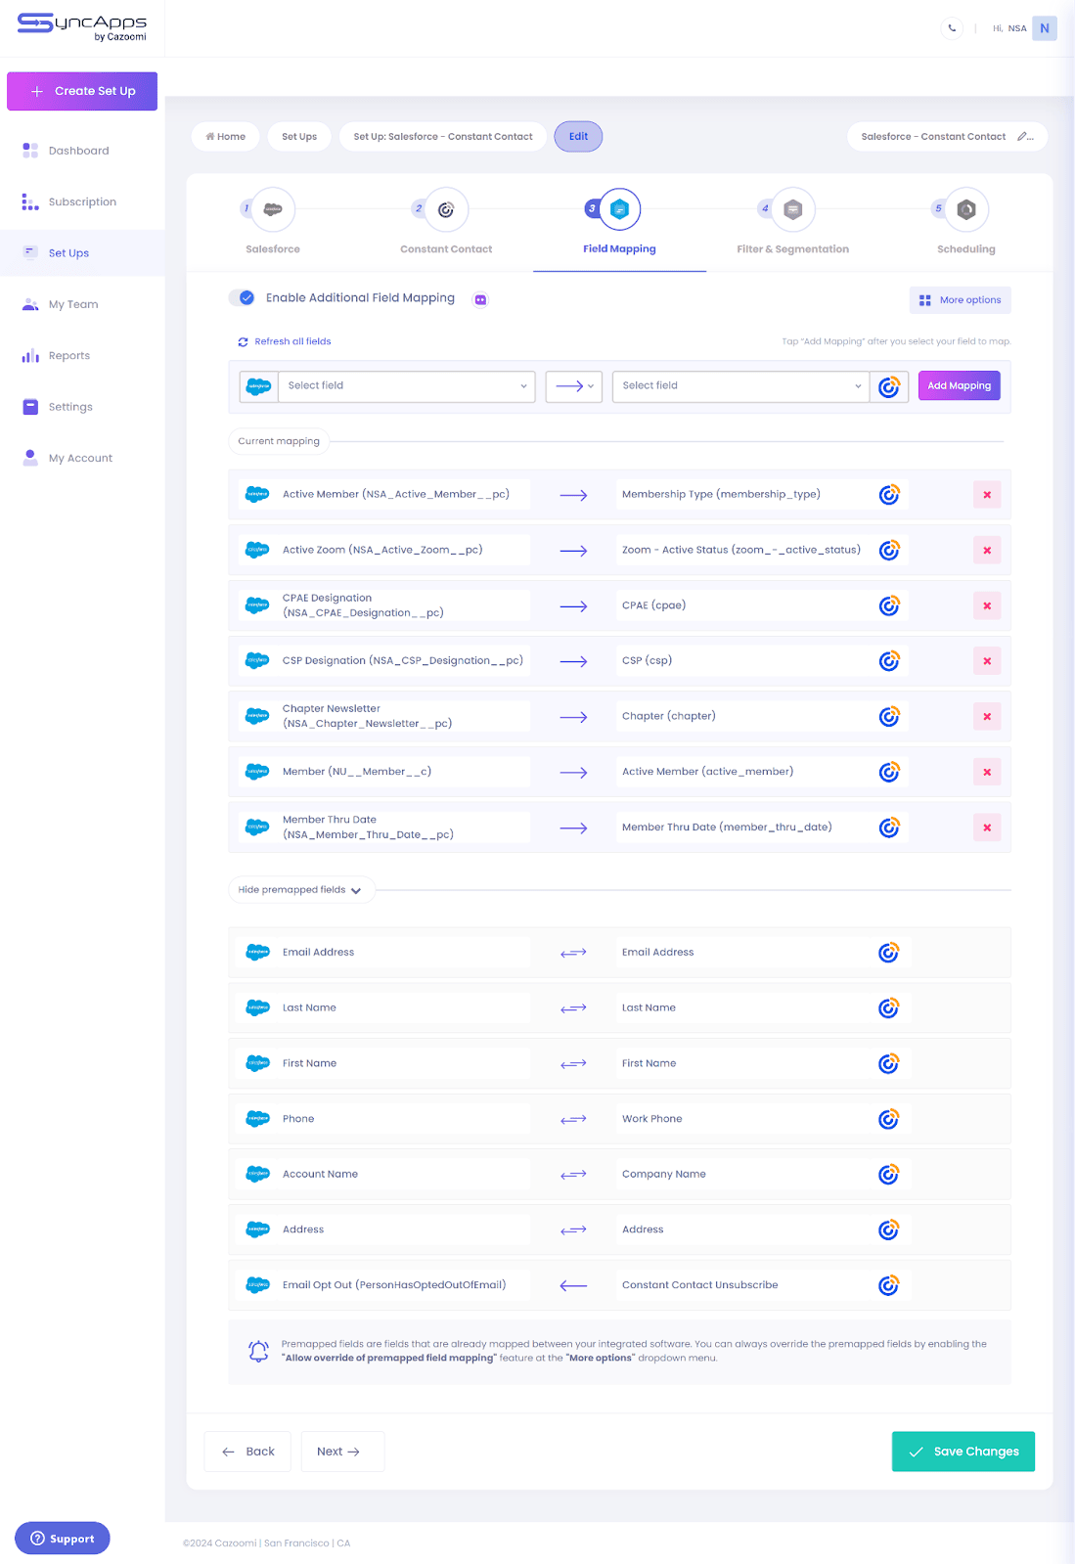Toggle Enable Additional Field Mapping switch
Screen dimensions: 1075x1565
point(242,298)
